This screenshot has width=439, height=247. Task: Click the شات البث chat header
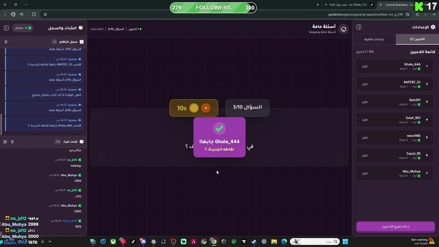pos(70,142)
